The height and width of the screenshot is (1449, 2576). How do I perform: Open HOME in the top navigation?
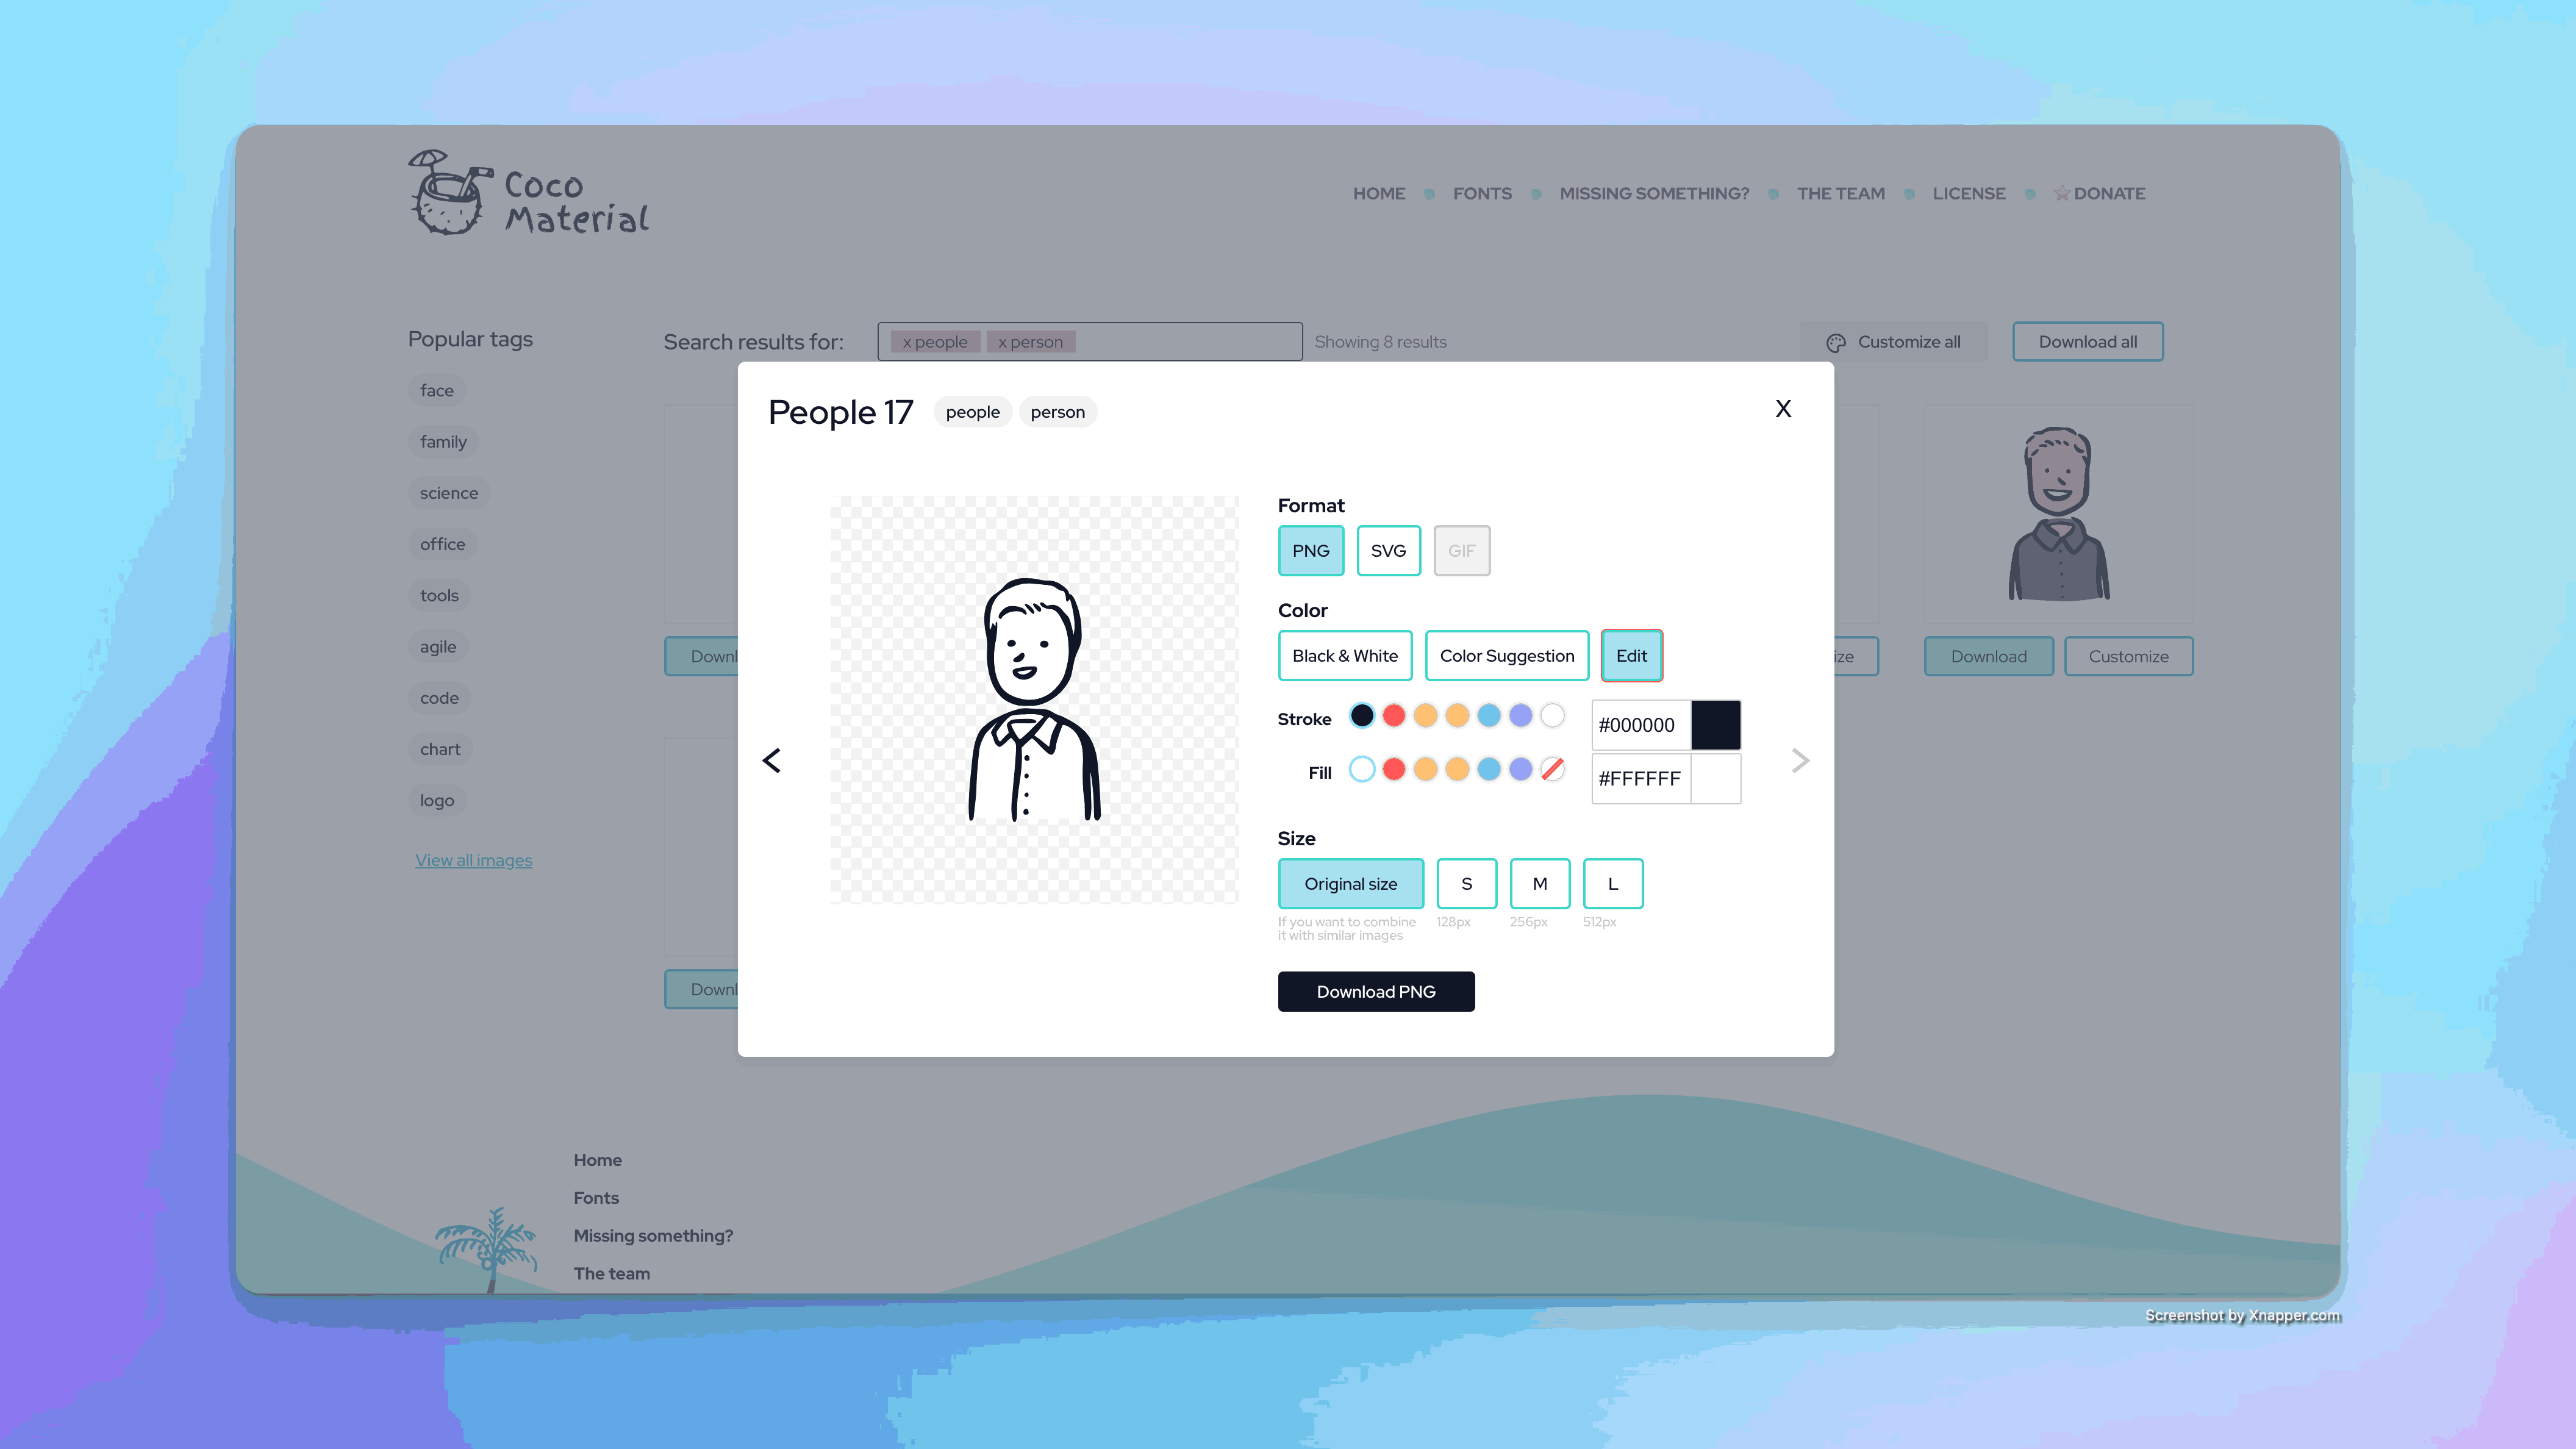(x=1379, y=194)
